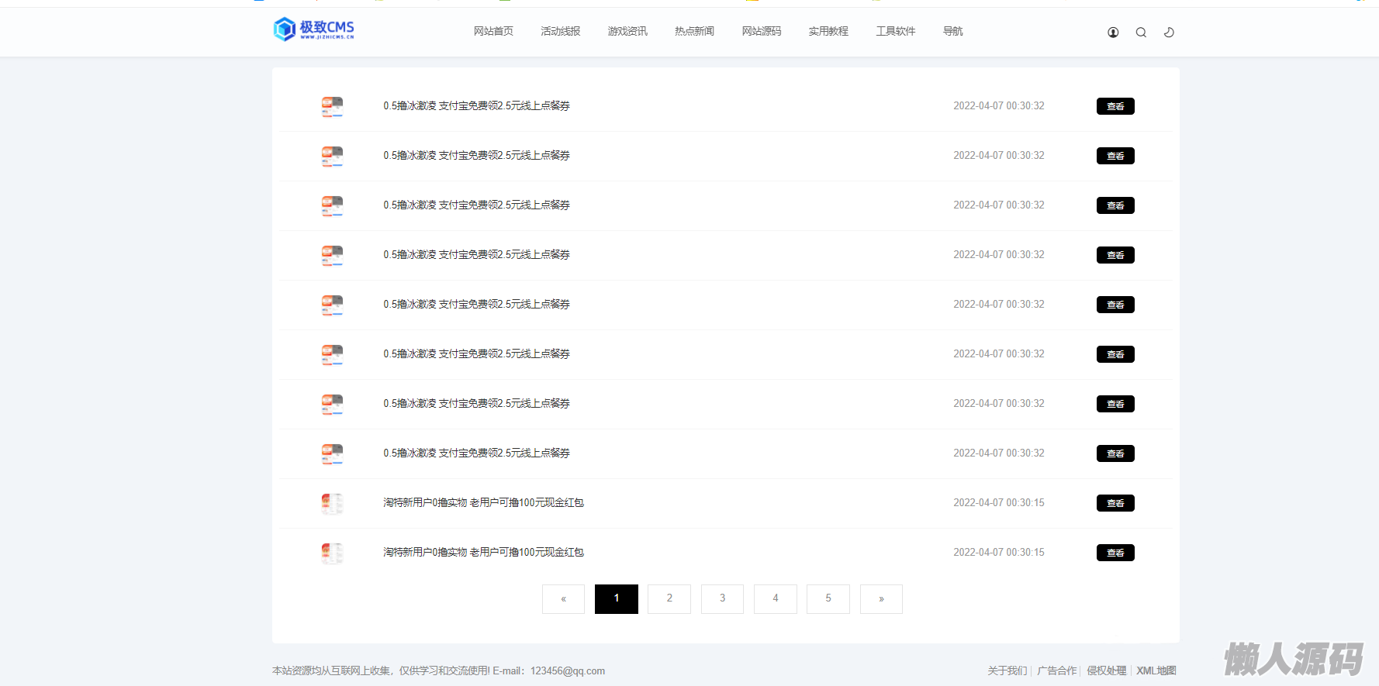The width and height of the screenshot is (1379, 686).
Task: Open last 淘特新用户 article thumbnail
Action: coord(332,553)
